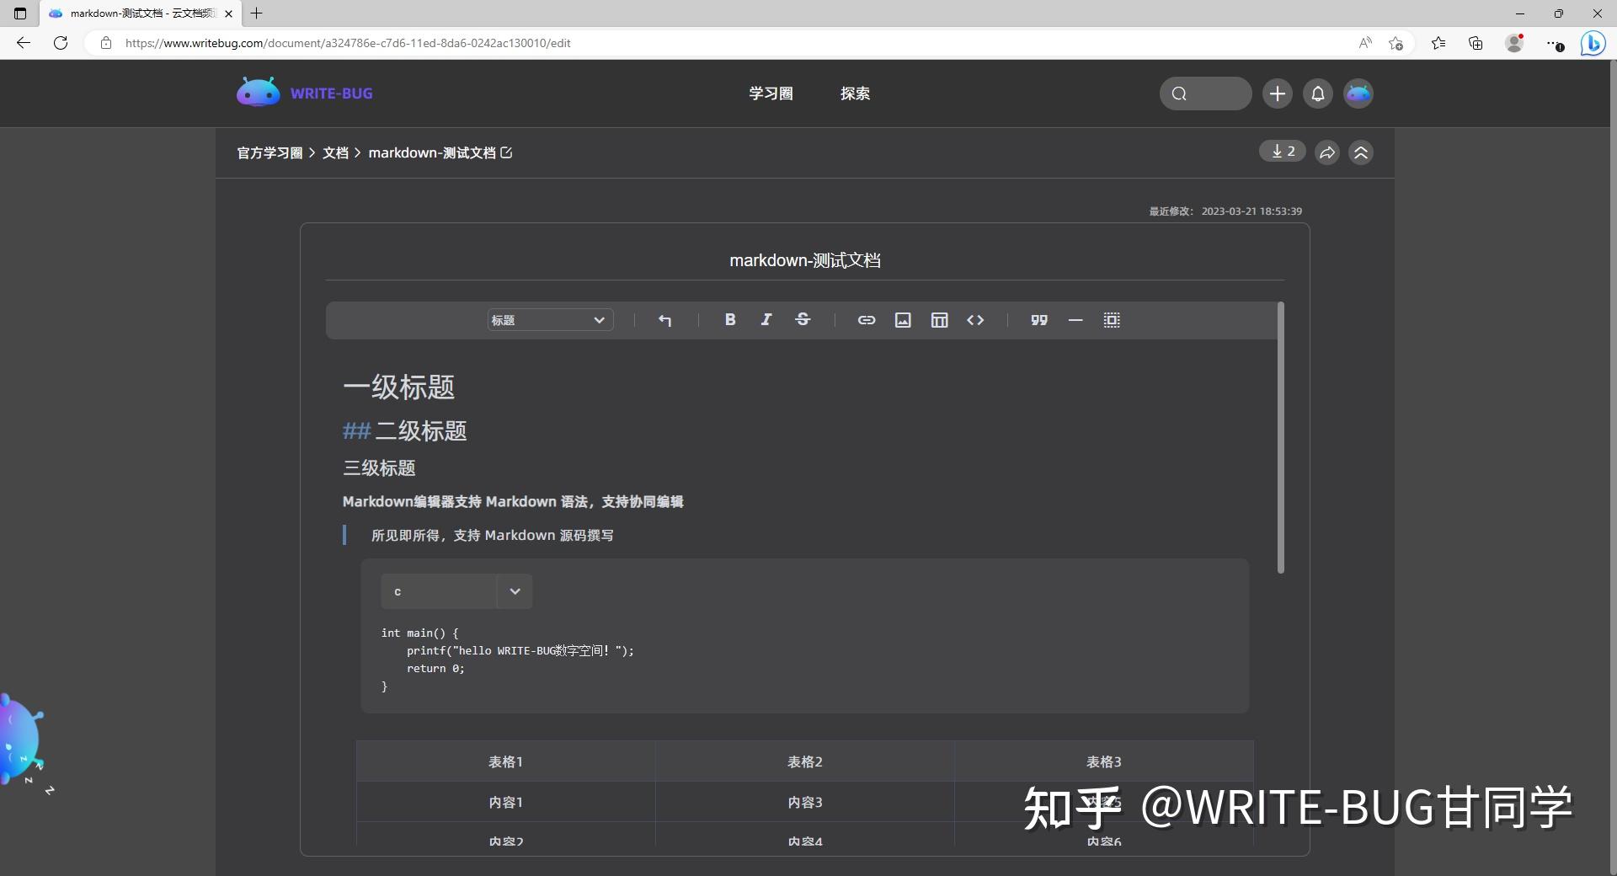Viewport: 1617px width, 876px height.
Task: Click the printf line in code block
Action: (520, 650)
